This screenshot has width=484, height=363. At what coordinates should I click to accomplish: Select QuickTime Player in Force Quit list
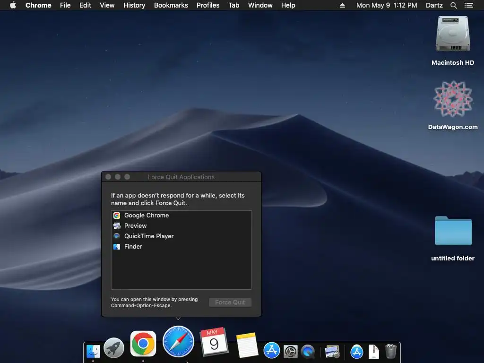click(x=181, y=236)
